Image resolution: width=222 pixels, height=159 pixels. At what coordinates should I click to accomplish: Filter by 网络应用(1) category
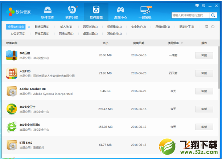pyautogui.click(x=66, y=34)
